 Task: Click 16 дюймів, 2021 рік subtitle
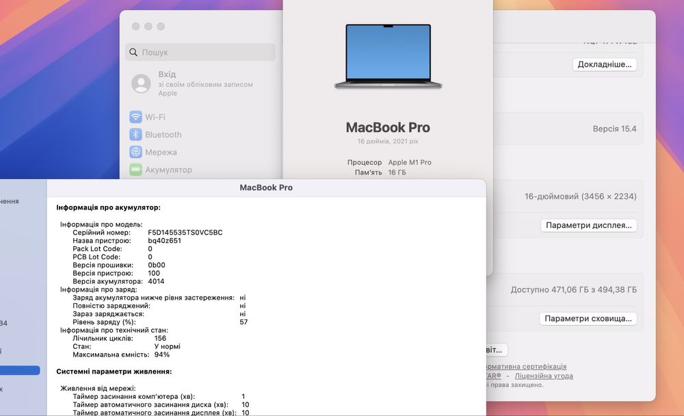(388, 141)
